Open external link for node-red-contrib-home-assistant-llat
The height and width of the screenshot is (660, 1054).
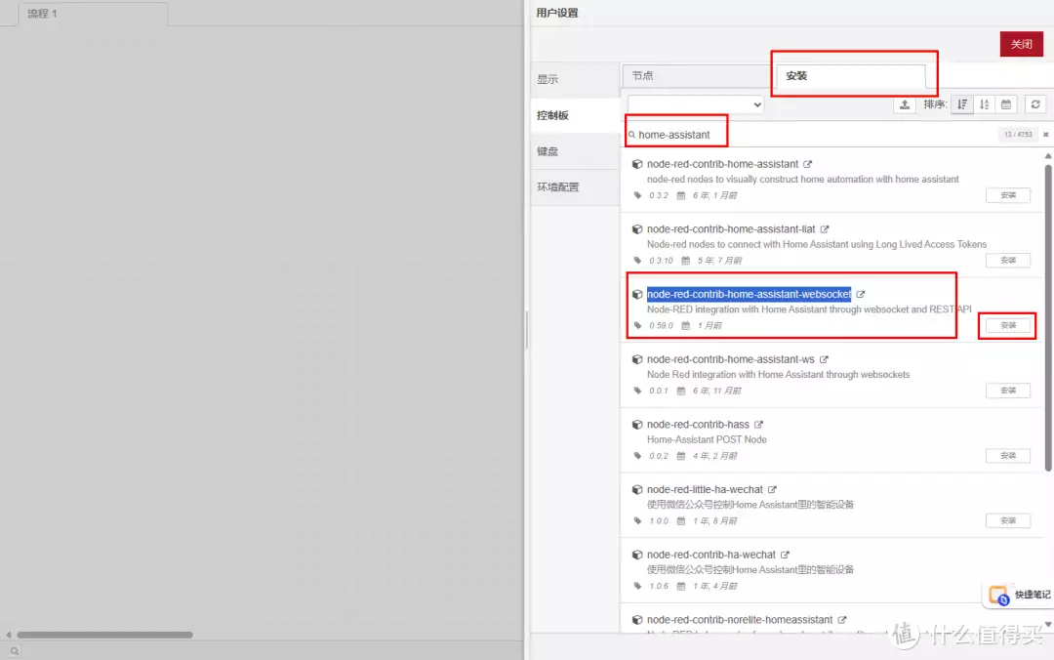point(824,229)
